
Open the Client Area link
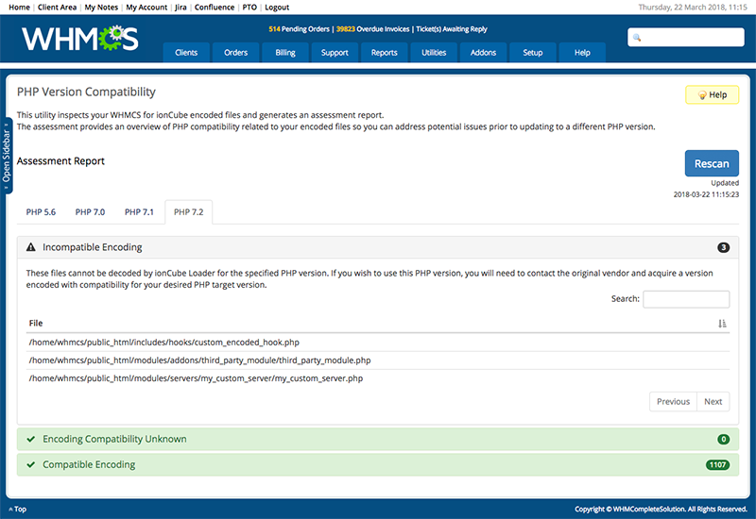point(57,8)
